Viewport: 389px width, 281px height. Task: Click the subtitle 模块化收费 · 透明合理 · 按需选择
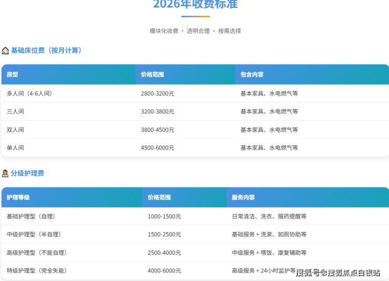(x=195, y=31)
